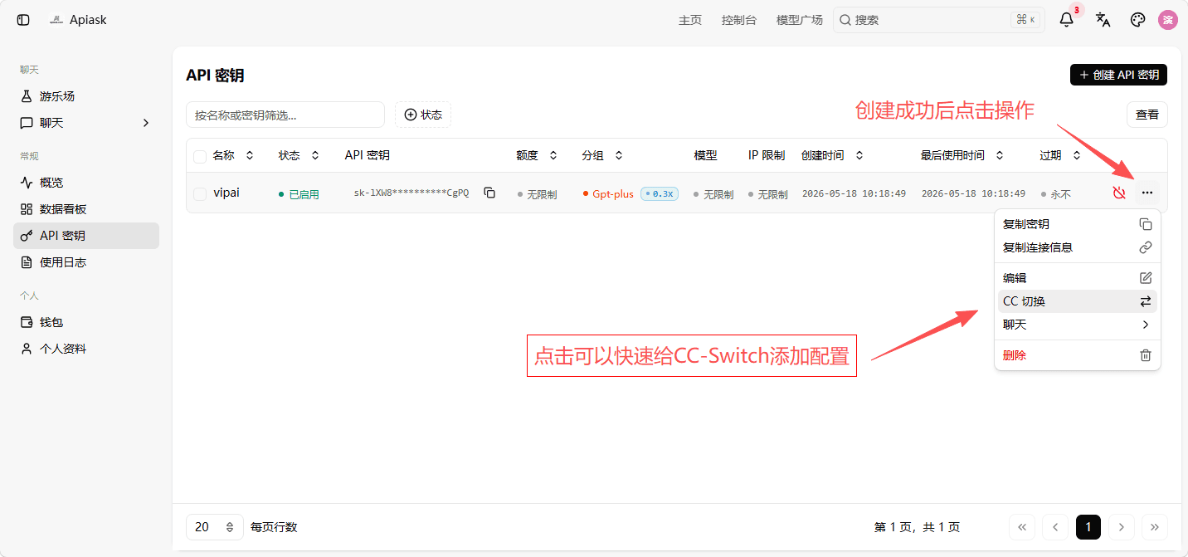Copy the vipai API key with copy icon
Viewport: 1188px width, 557px height.
[x=489, y=193]
